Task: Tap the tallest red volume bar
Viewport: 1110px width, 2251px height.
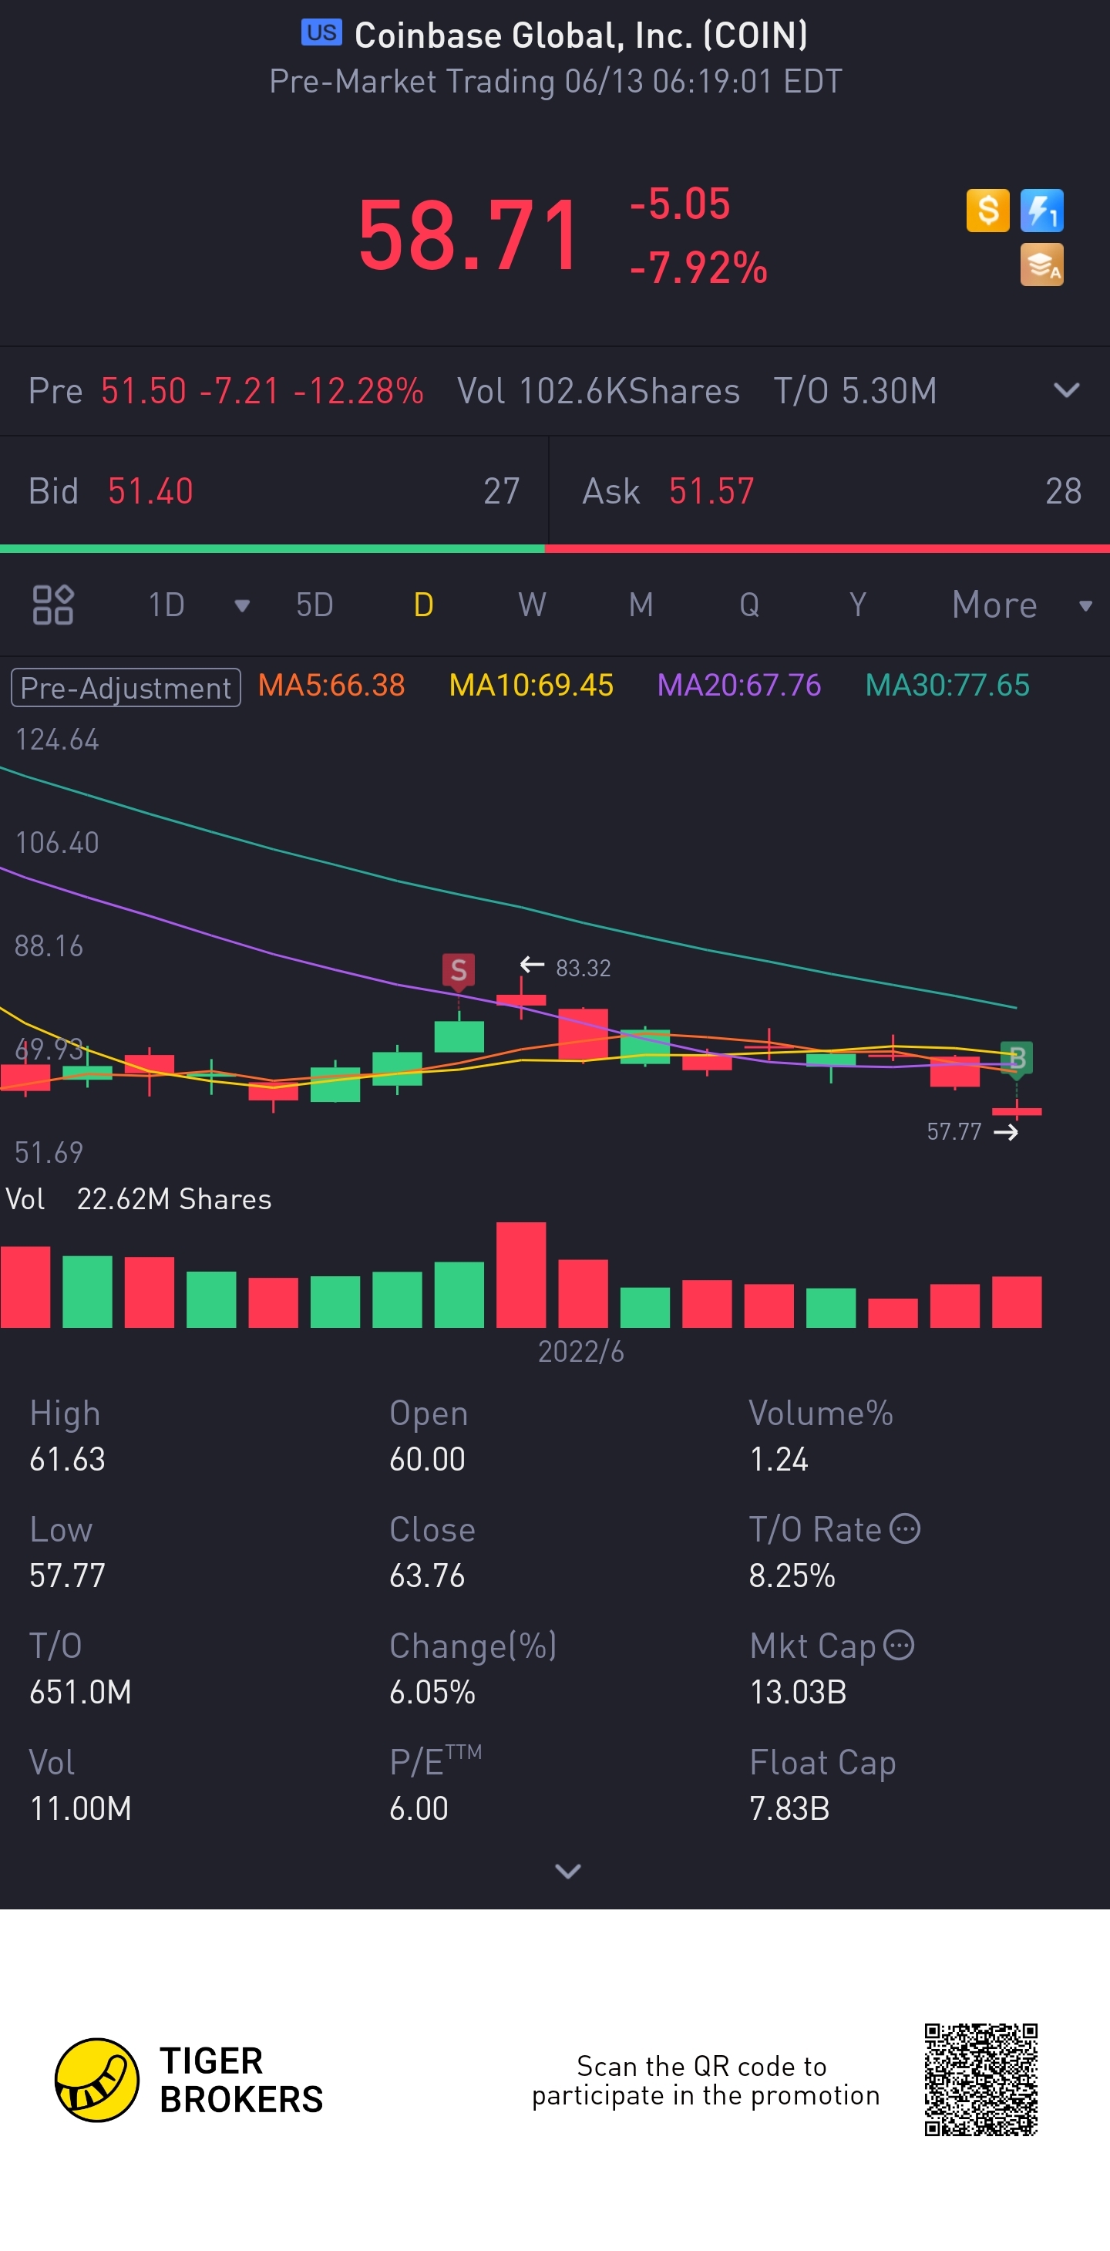Action: [x=520, y=1275]
